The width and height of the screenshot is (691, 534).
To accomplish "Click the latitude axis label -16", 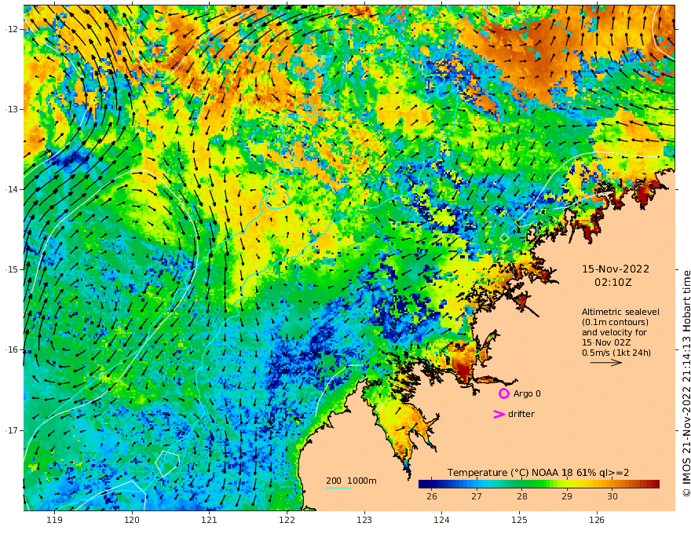I will coord(12,349).
